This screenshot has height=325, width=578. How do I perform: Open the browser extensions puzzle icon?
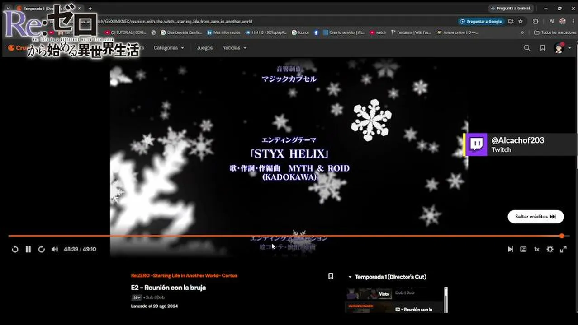[535, 21]
